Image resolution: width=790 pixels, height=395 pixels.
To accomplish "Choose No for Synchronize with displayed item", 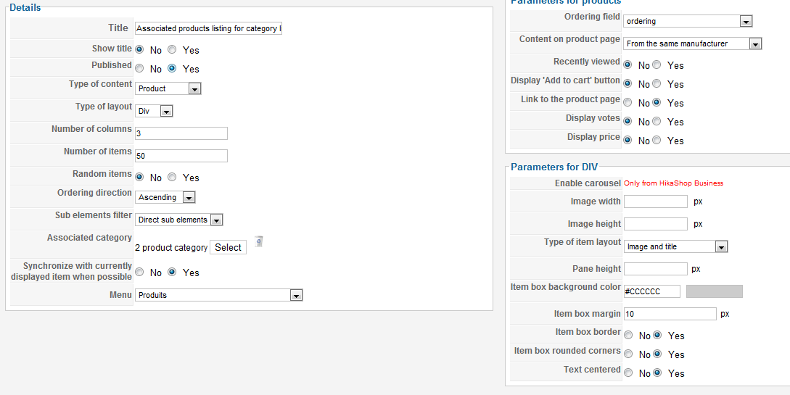I will [x=139, y=273].
